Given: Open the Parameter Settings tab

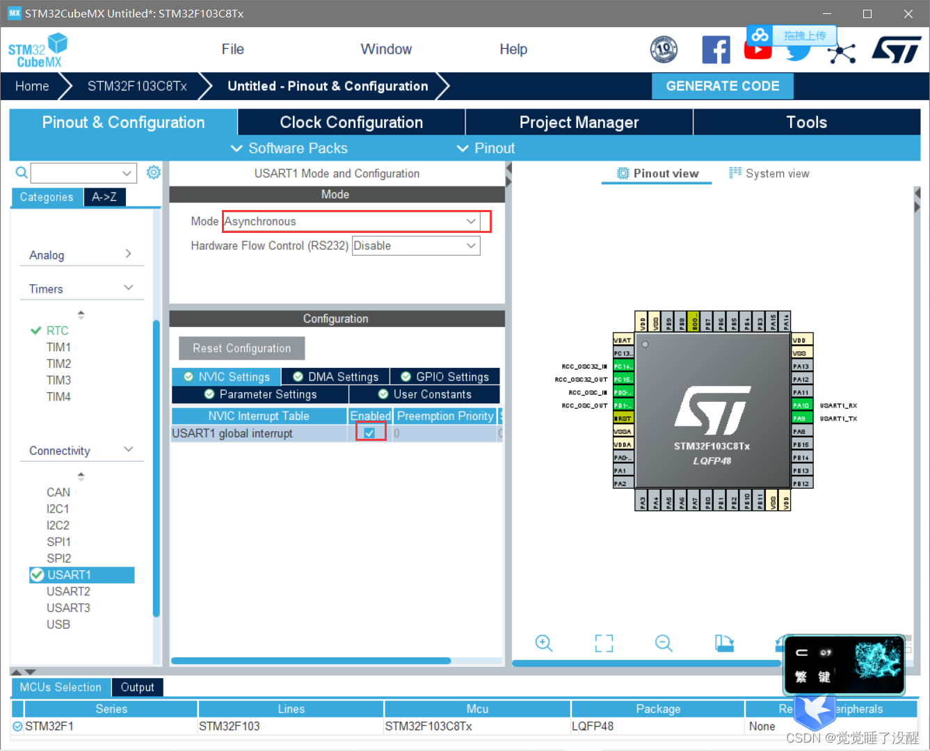Looking at the screenshot, I should point(260,394).
